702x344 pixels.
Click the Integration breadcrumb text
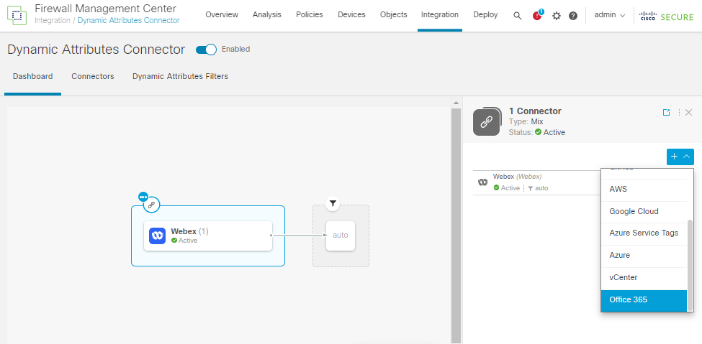53,21
